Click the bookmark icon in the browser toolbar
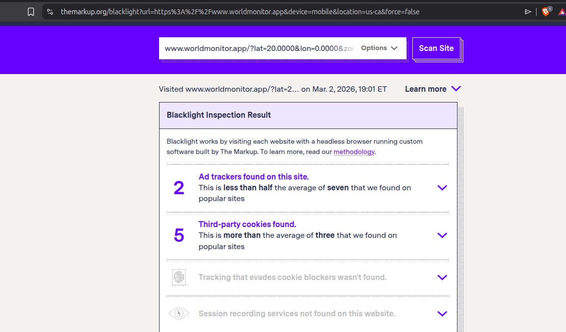 point(31,12)
